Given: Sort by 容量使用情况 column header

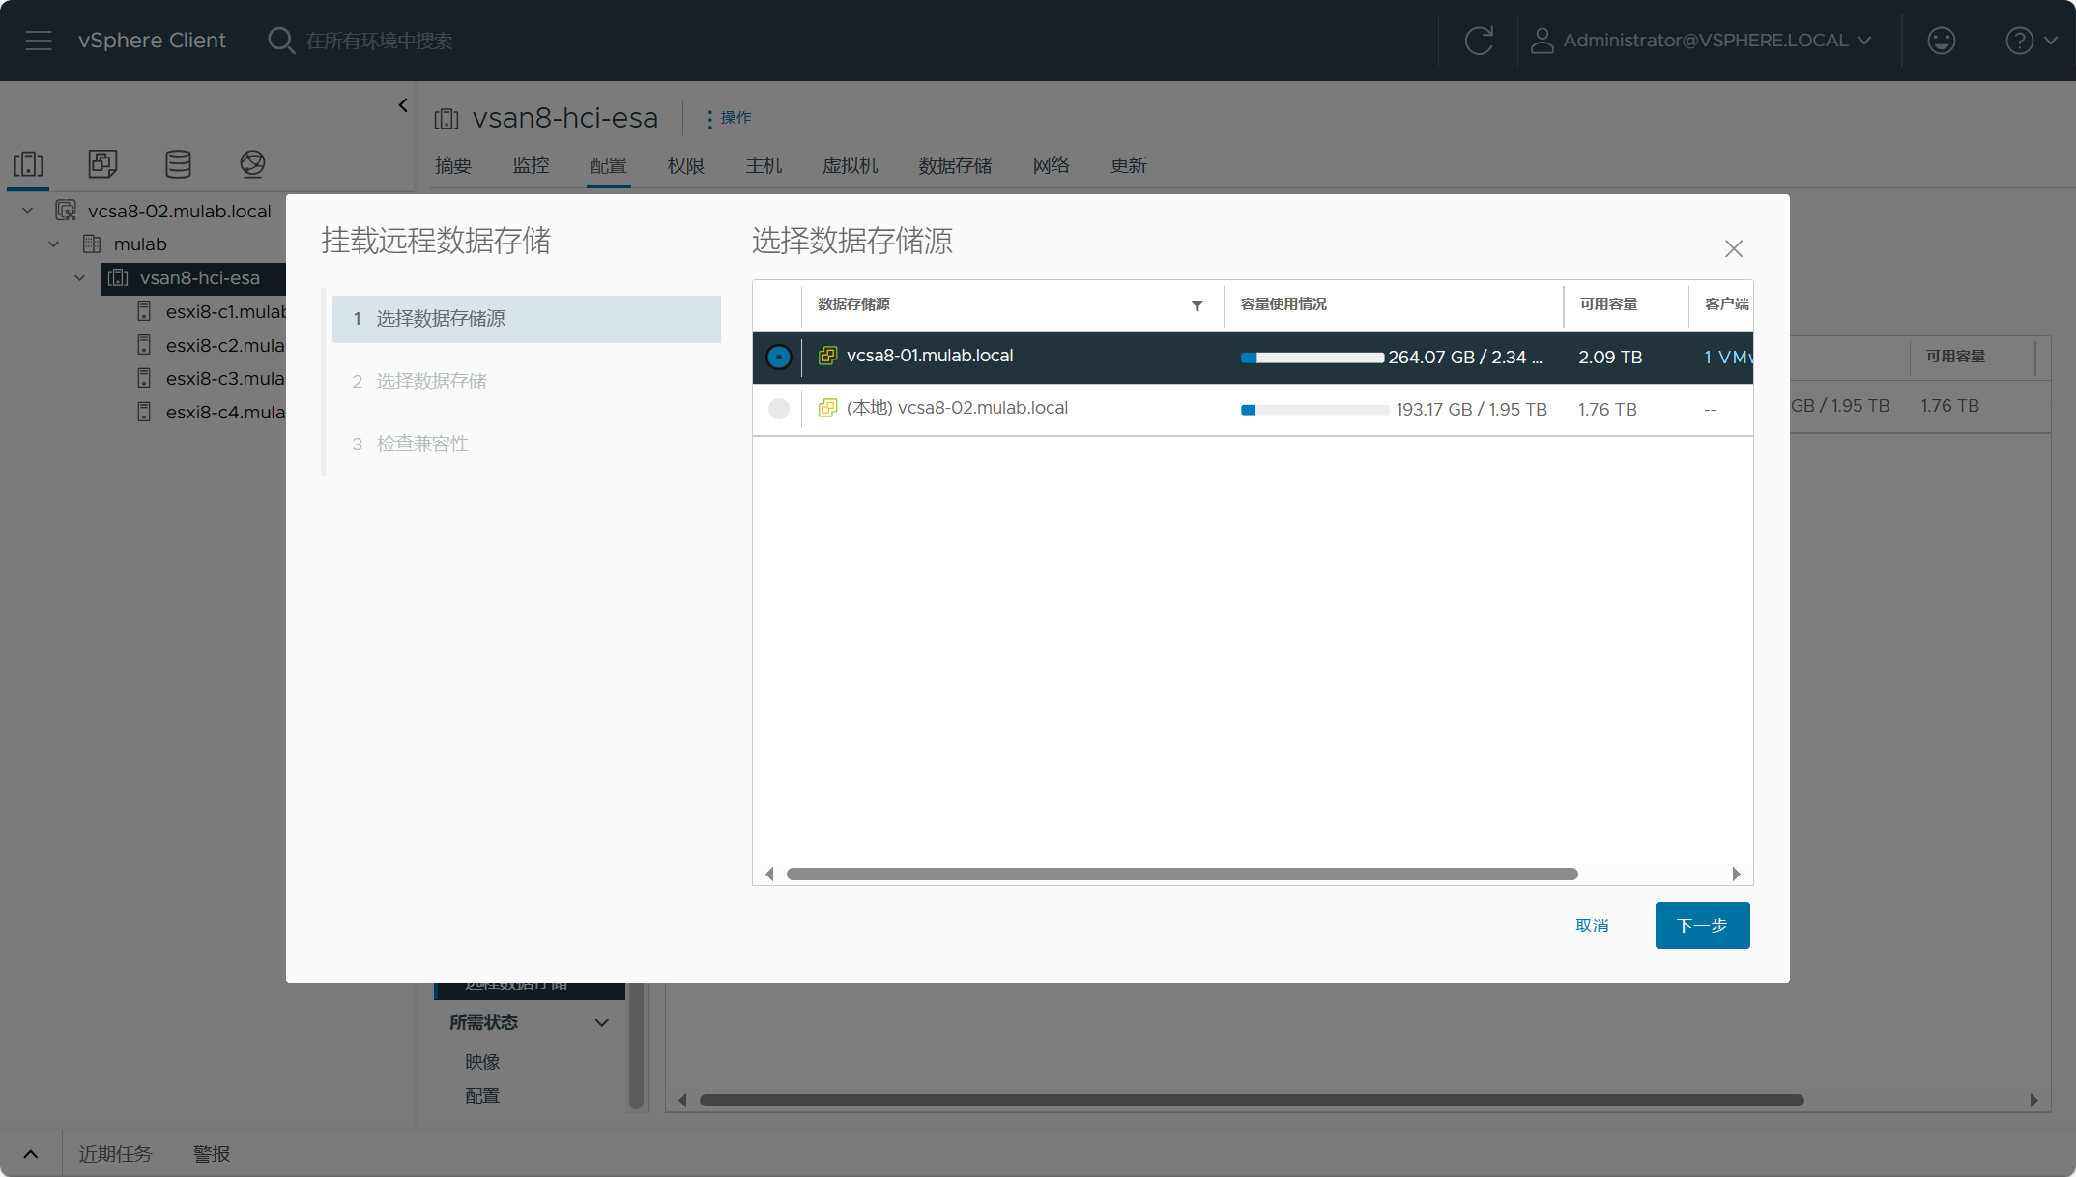Looking at the screenshot, I should 1283,304.
